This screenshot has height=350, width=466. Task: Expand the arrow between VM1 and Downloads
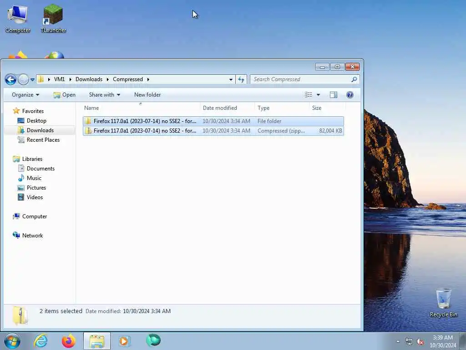[71, 79]
